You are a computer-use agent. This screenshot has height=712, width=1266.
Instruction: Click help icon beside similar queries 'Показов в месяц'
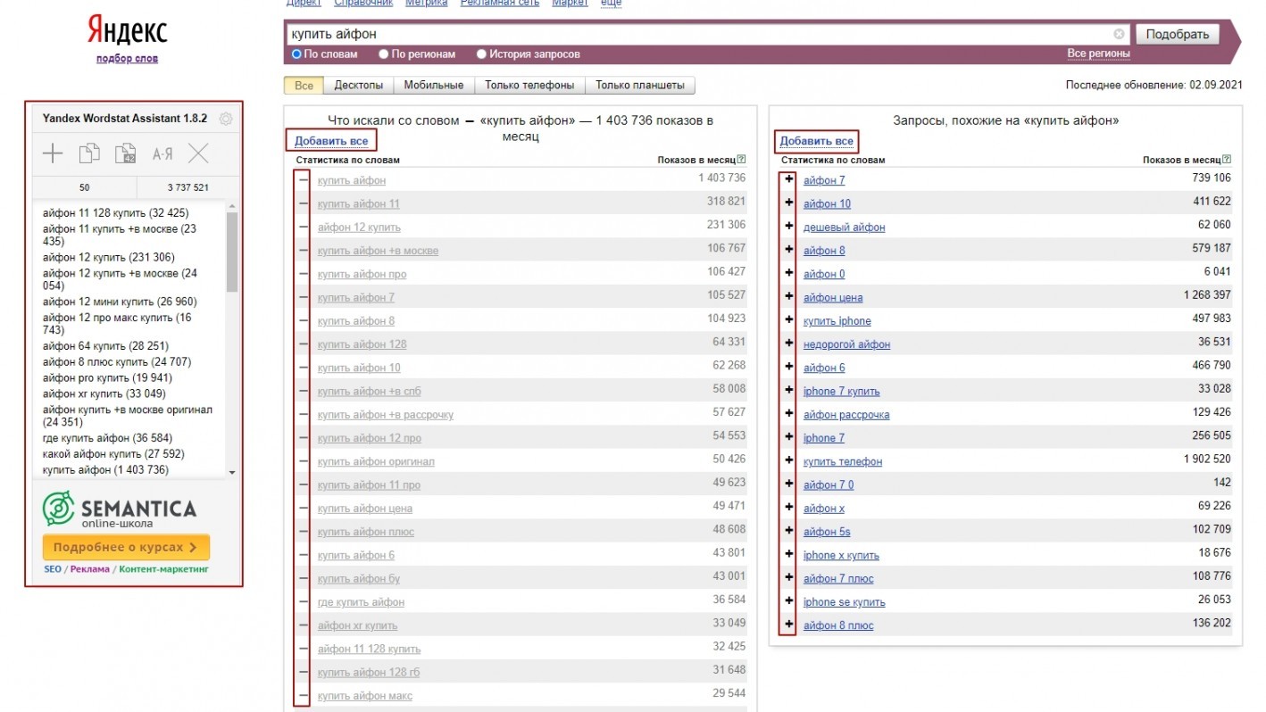pyautogui.click(x=1227, y=160)
